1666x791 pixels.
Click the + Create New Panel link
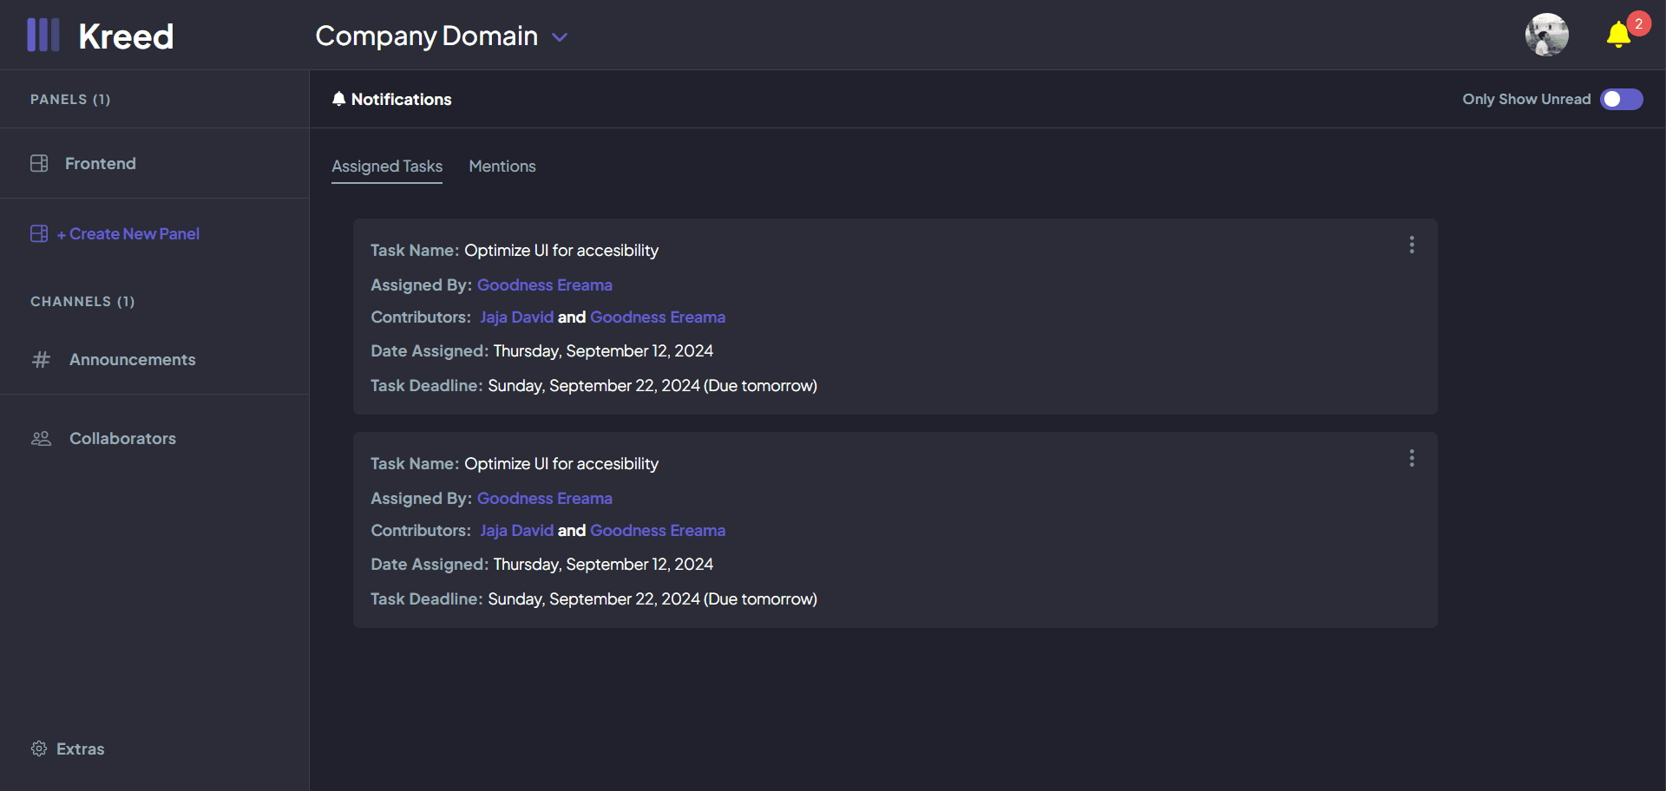pyautogui.click(x=128, y=233)
